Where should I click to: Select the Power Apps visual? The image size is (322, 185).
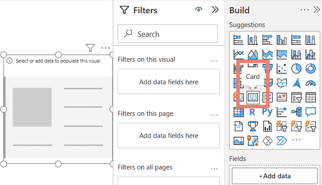[267, 141]
